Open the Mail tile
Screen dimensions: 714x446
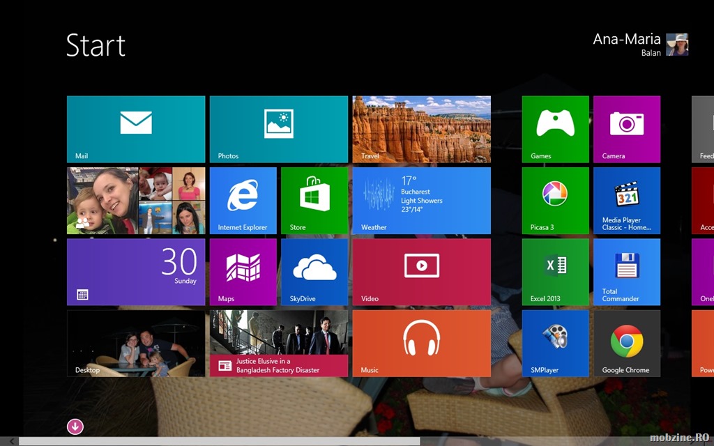136,129
